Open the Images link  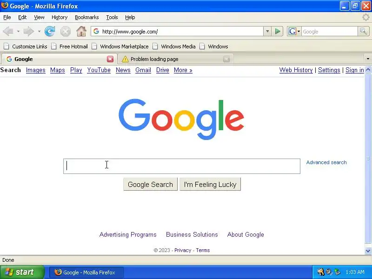(36, 70)
